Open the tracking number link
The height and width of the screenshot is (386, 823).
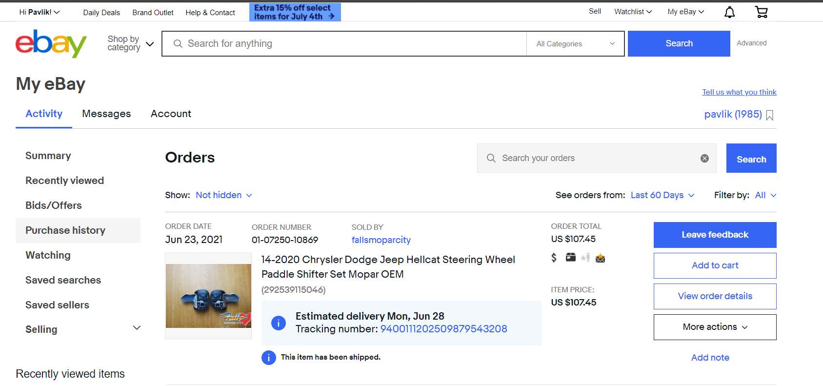444,329
